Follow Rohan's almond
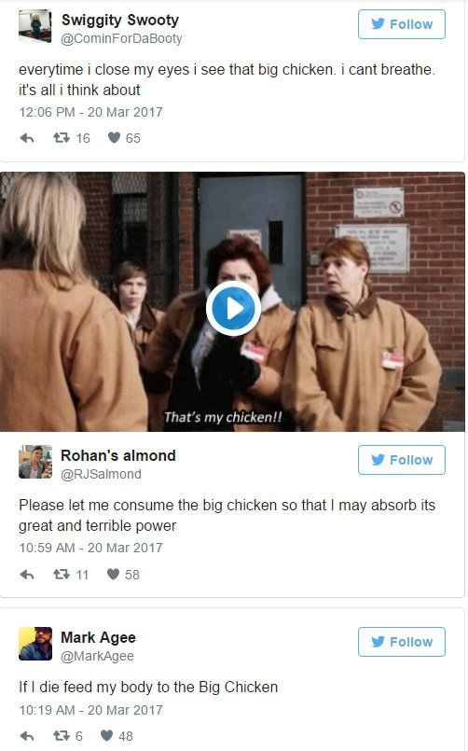 click(x=402, y=460)
